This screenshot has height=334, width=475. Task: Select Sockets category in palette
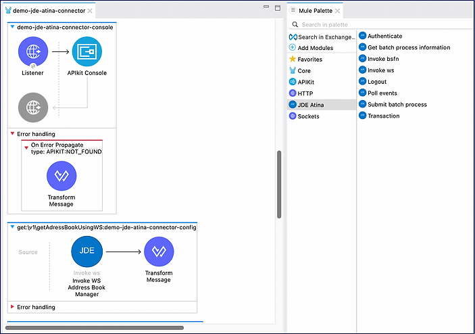(x=308, y=116)
